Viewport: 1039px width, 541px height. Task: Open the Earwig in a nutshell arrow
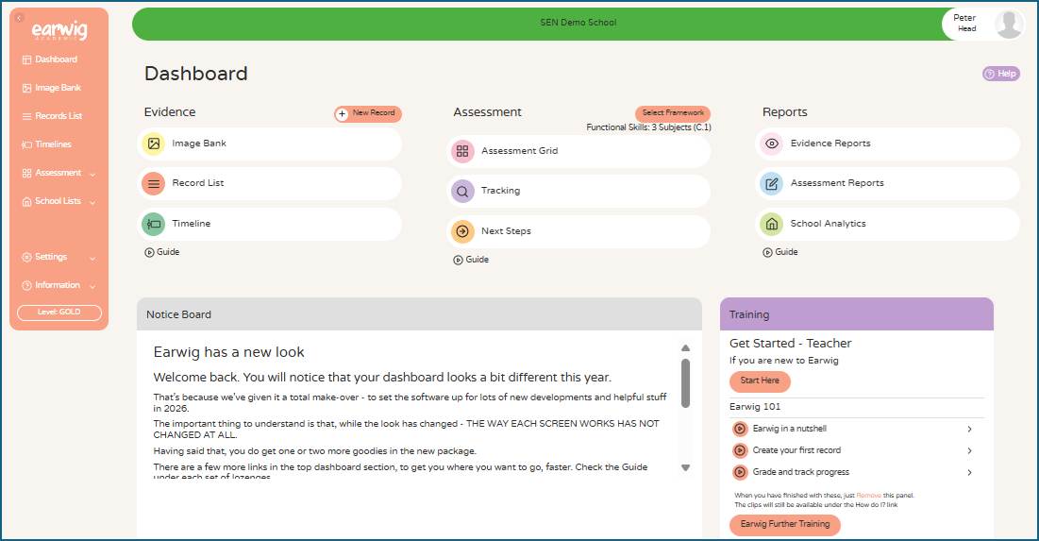969,429
